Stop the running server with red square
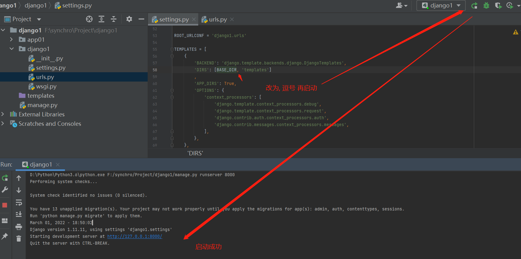The height and width of the screenshot is (259, 521). (5, 205)
